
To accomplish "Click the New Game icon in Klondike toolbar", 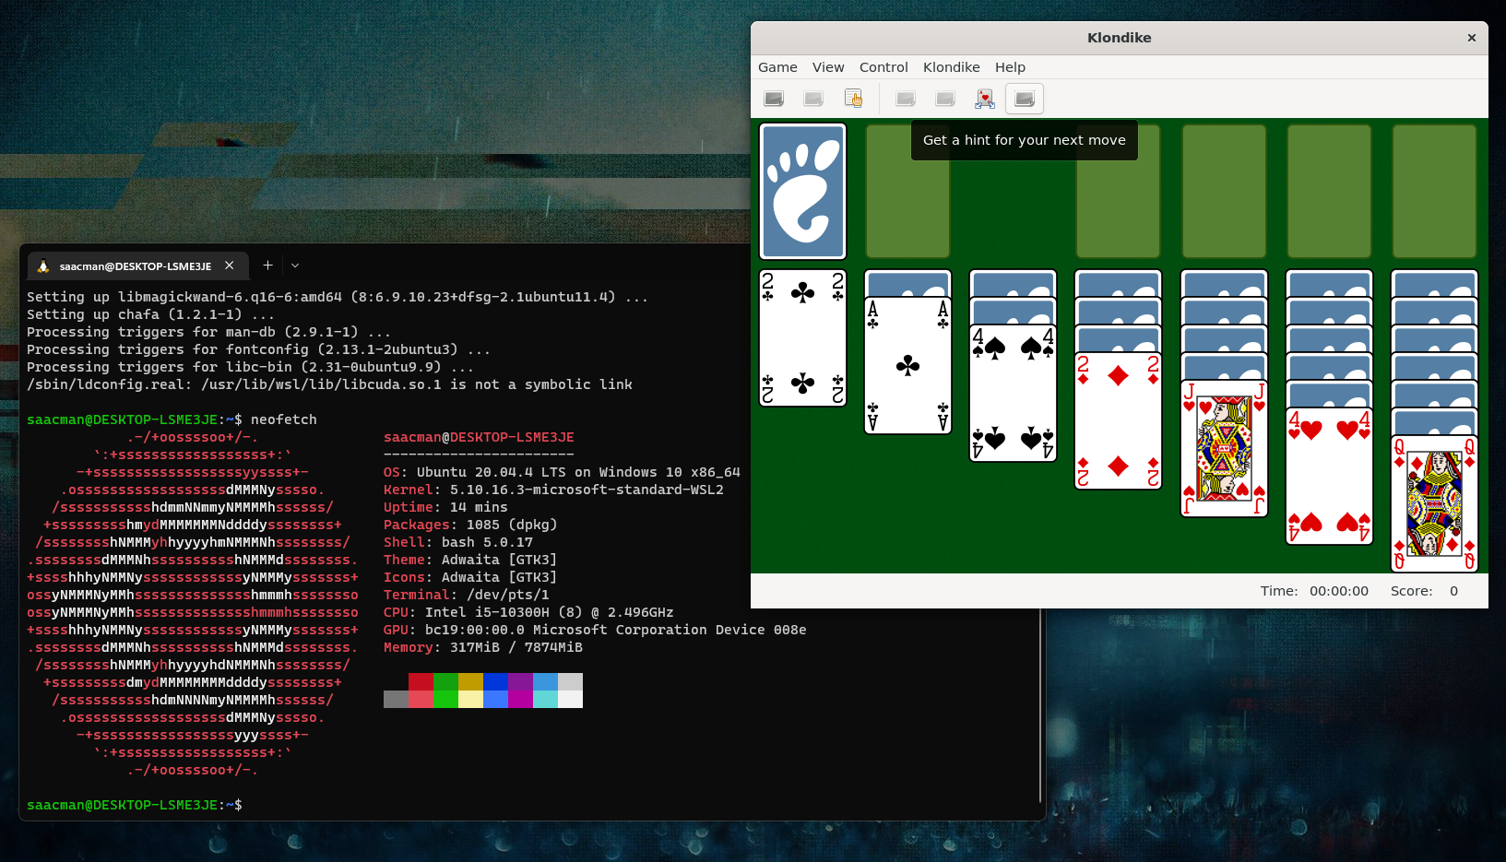I will coord(774,99).
